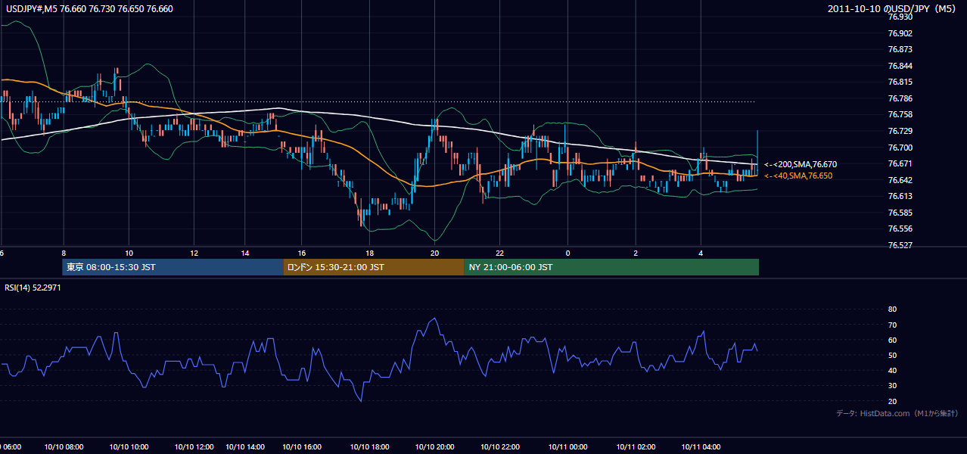Click price axis label 76.642
The height and width of the screenshot is (454, 967).
(900, 180)
